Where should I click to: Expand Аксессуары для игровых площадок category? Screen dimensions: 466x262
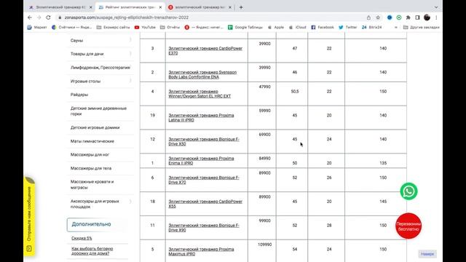[130, 202]
